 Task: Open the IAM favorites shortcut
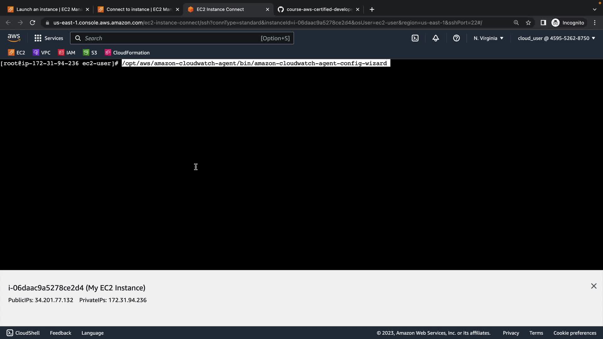pos(67,53)
